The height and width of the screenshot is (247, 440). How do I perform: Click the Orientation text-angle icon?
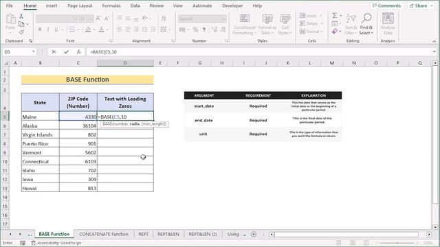144,19
